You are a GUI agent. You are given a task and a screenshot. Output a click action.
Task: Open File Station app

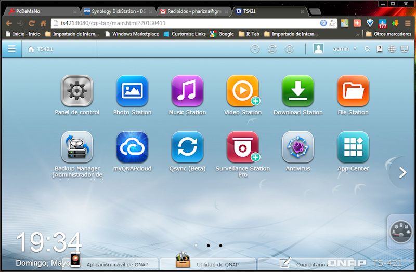(353, 91)
